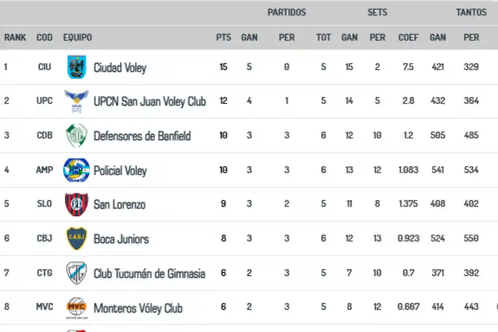Click the San Lorenzo club crest
Screen dimensions: 498x332
(76, 204)
